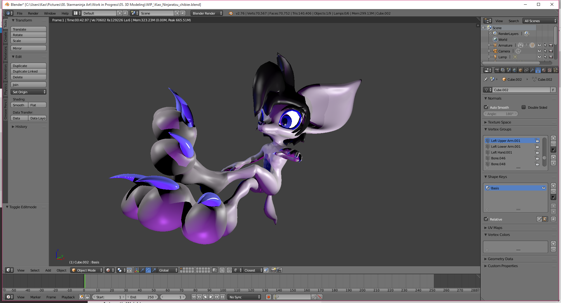
Task: Toggle the Basis shape key visibility eye
Action: (544, 188)
